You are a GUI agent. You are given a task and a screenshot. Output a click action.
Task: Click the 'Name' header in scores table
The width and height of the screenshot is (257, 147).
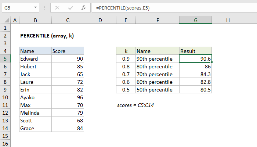pos(35,51)
